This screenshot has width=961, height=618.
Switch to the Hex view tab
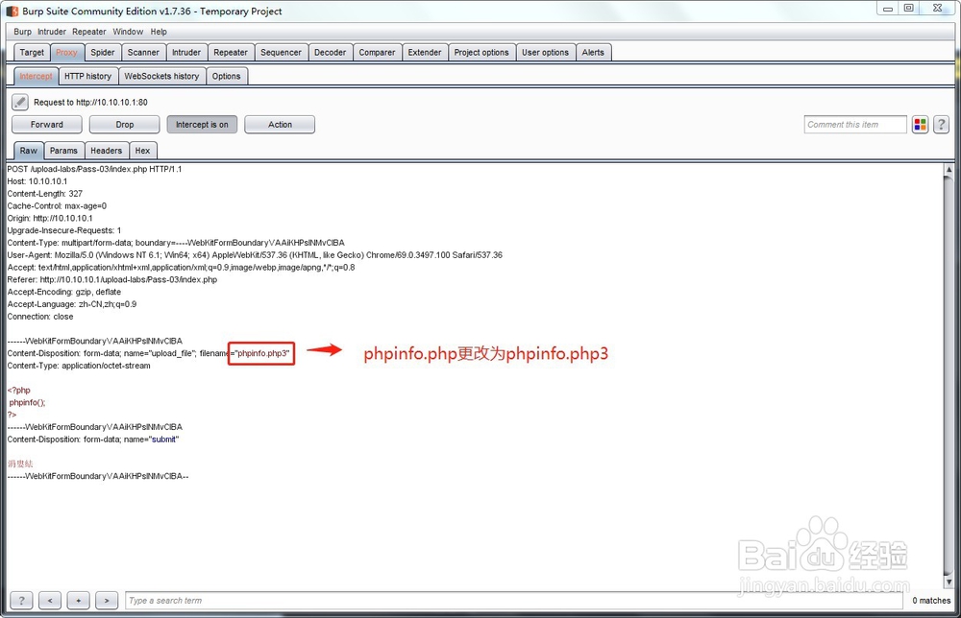pos(142,151)
